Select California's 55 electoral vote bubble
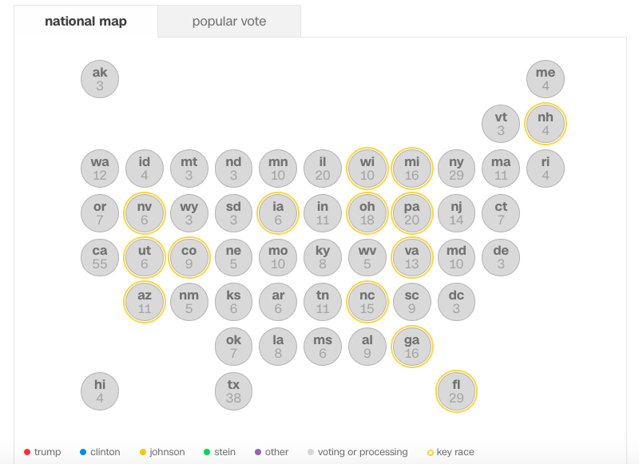The height and width of the screenshot is (464, 639). point(99,257)
